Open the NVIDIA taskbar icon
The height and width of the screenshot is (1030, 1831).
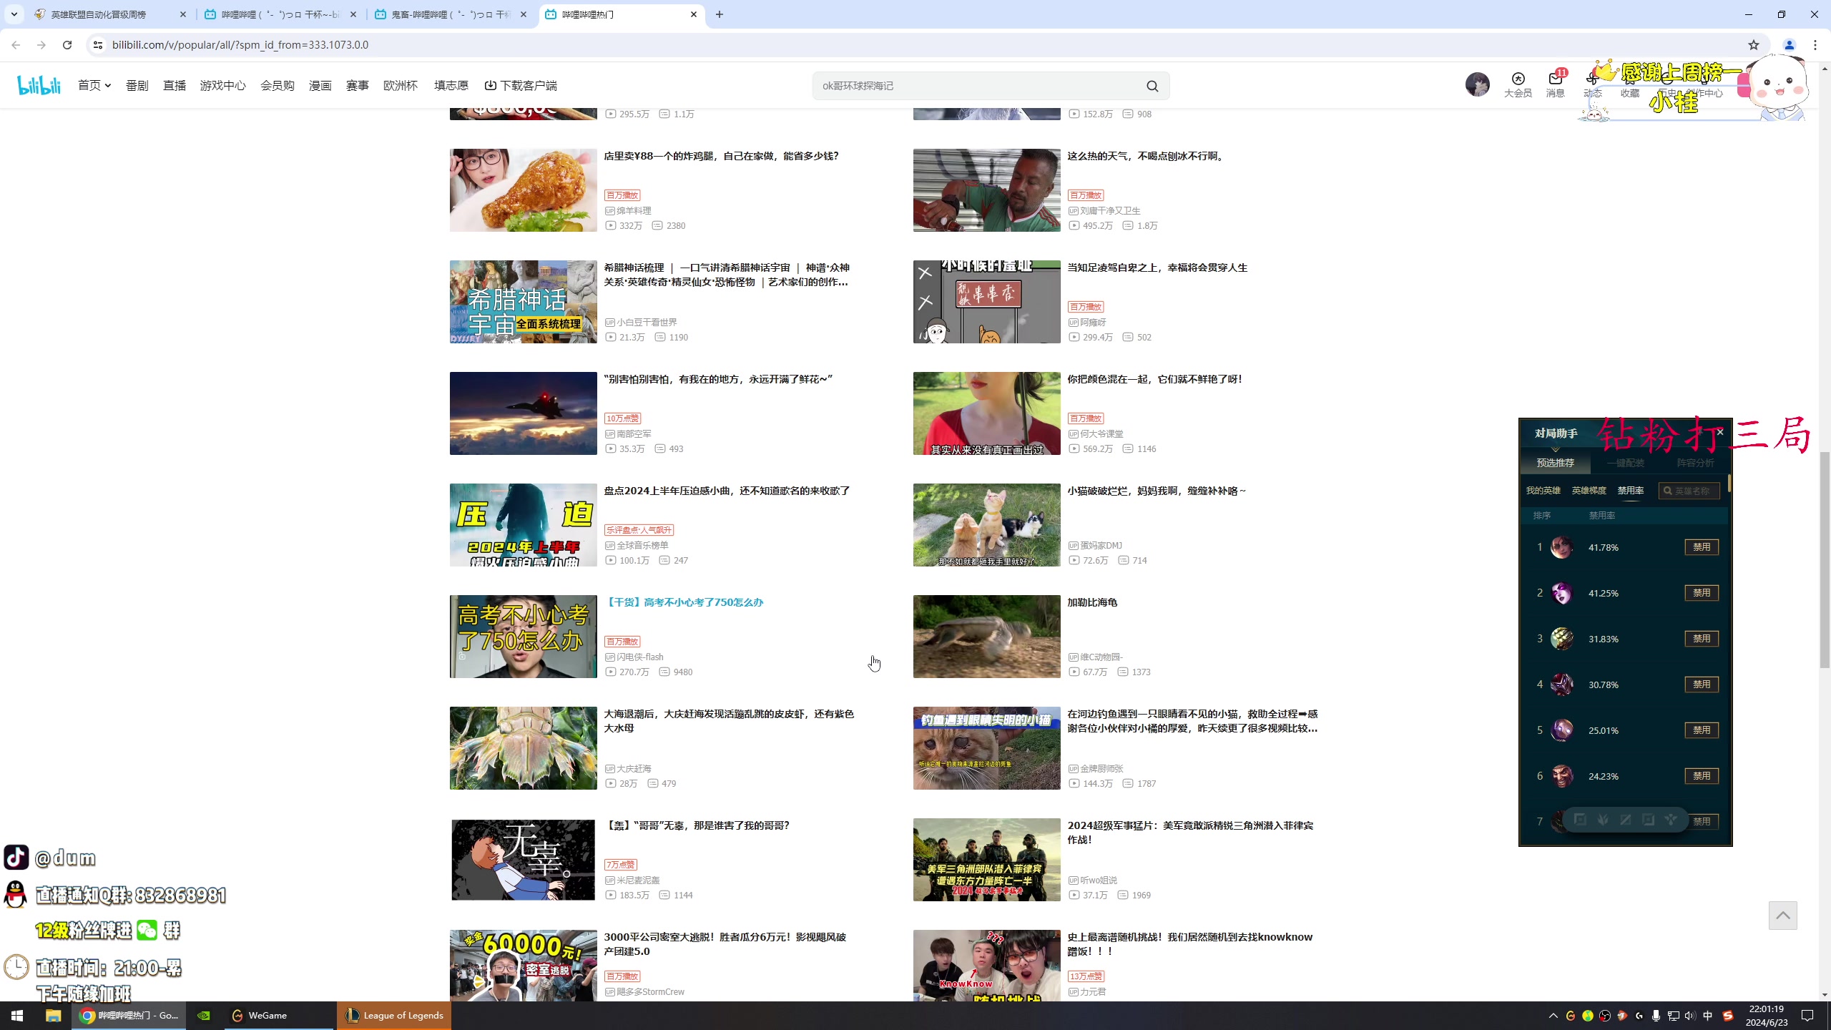point(204,1016)
